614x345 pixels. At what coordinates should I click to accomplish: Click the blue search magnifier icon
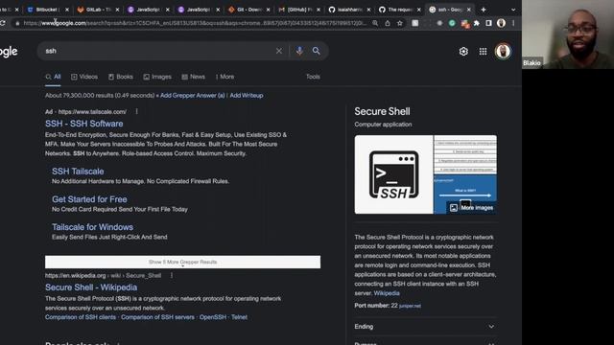click(316, 51)
